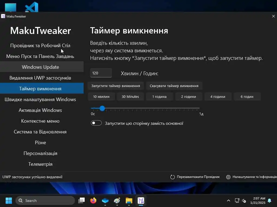Open the Windows Start menu
The height and width of the screenshot is (207, 277).
(x=9, y=201)
